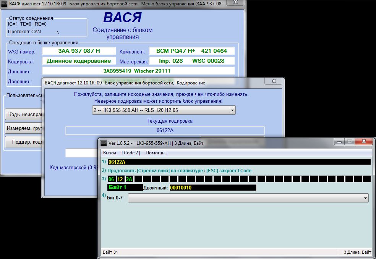Screen dimensions: 376x259
Task: Click the Текущая кодировка label
Action: [170, 121]
